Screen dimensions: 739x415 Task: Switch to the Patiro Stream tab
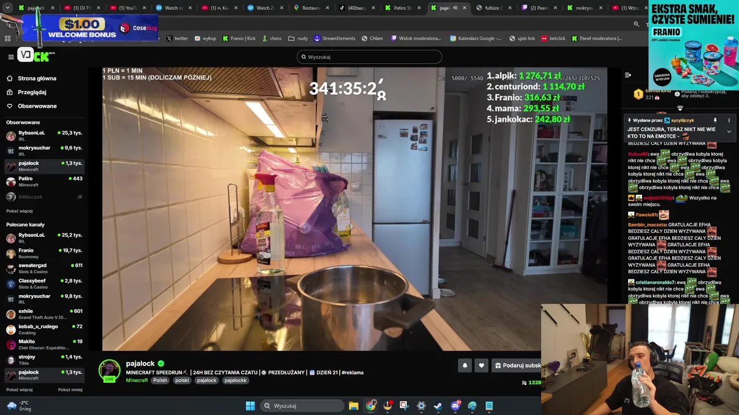pos(402,8)
